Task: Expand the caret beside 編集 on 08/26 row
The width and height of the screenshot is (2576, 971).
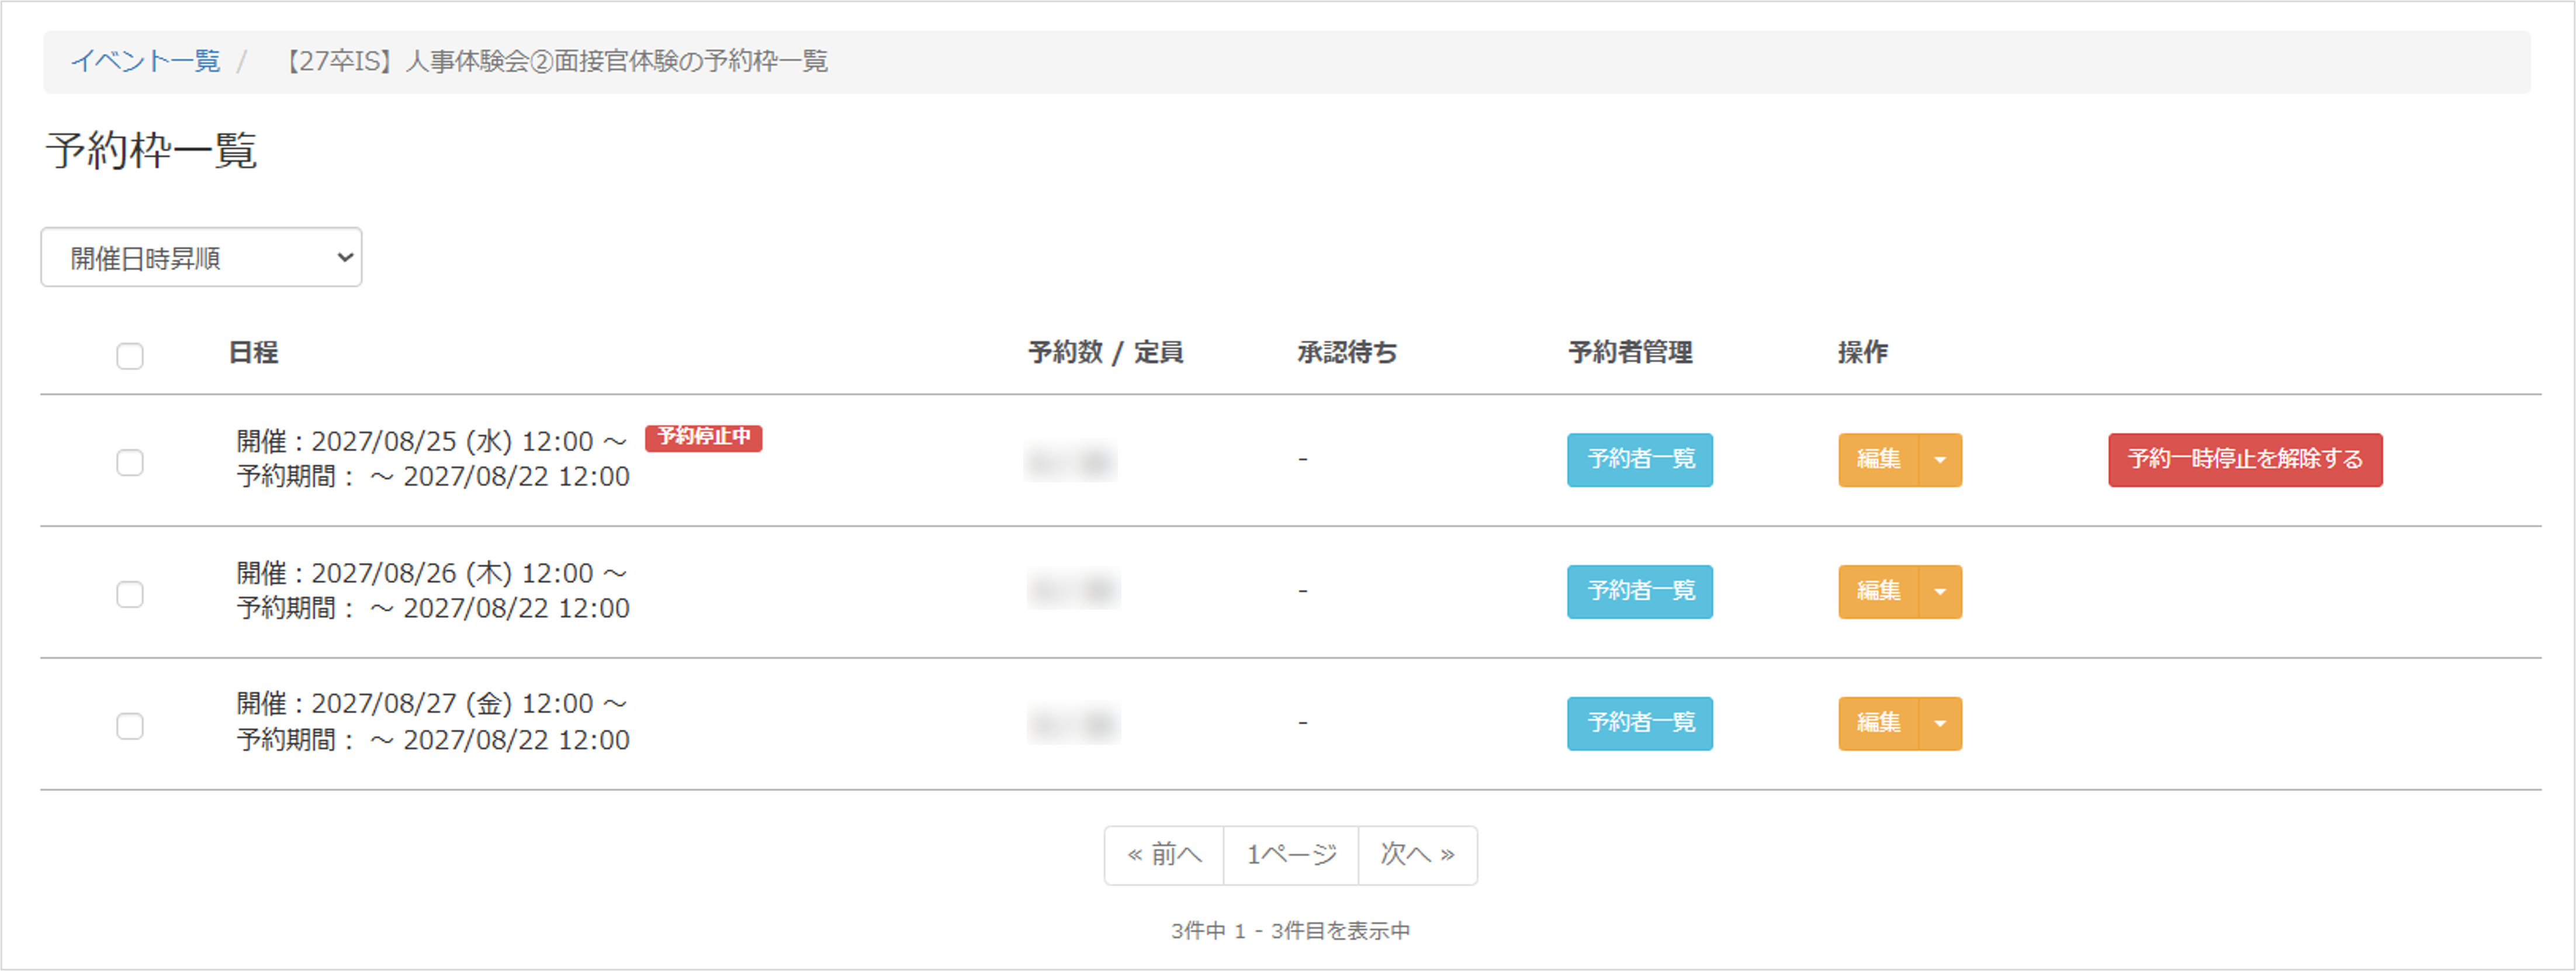Action: [x=1941, y=592]
